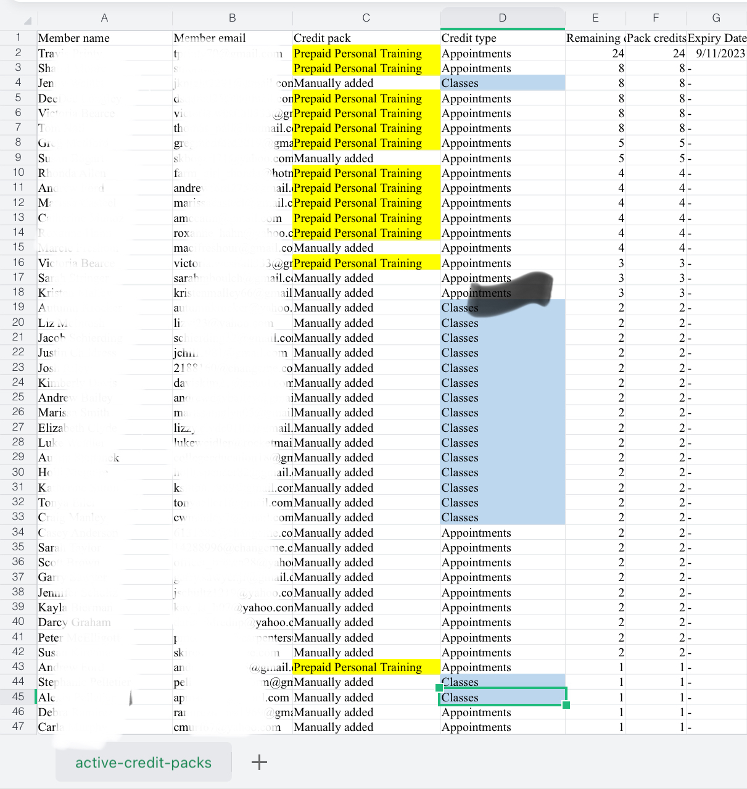Select column G header

pos(716,18)
